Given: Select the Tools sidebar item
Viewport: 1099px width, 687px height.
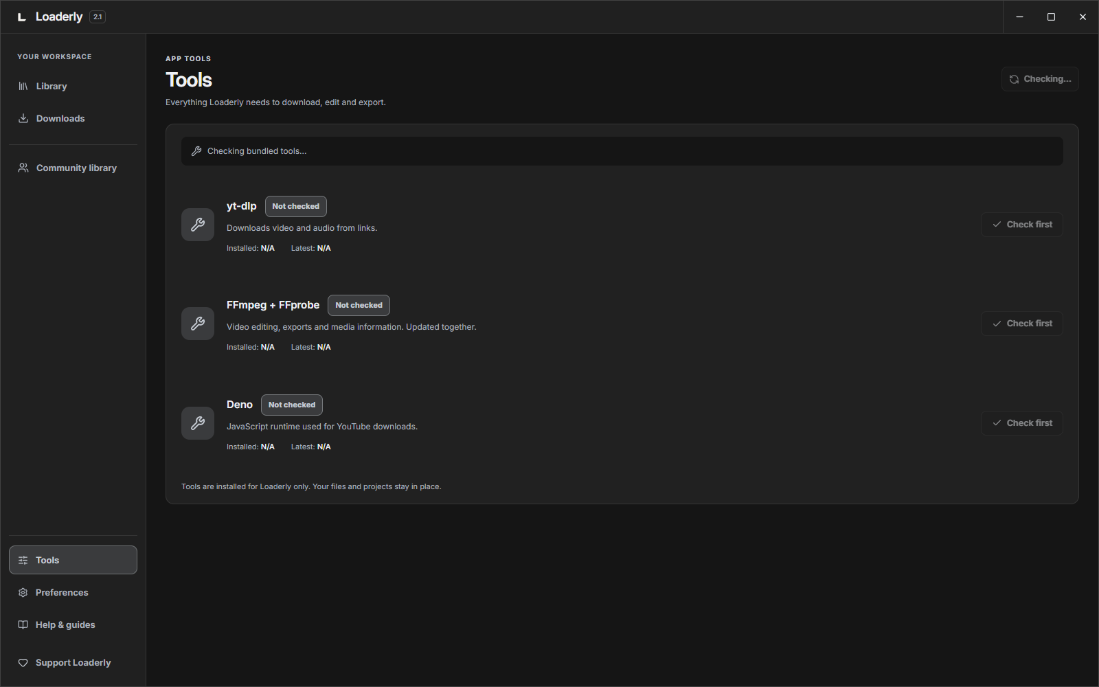Looking at the screenshot, I should pos(73,560).
